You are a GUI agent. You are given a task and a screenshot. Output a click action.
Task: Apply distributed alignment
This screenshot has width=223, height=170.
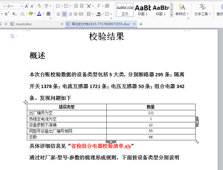[x=81, y=14]
